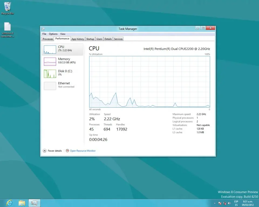Switch to the App history tab

(78, 39)
